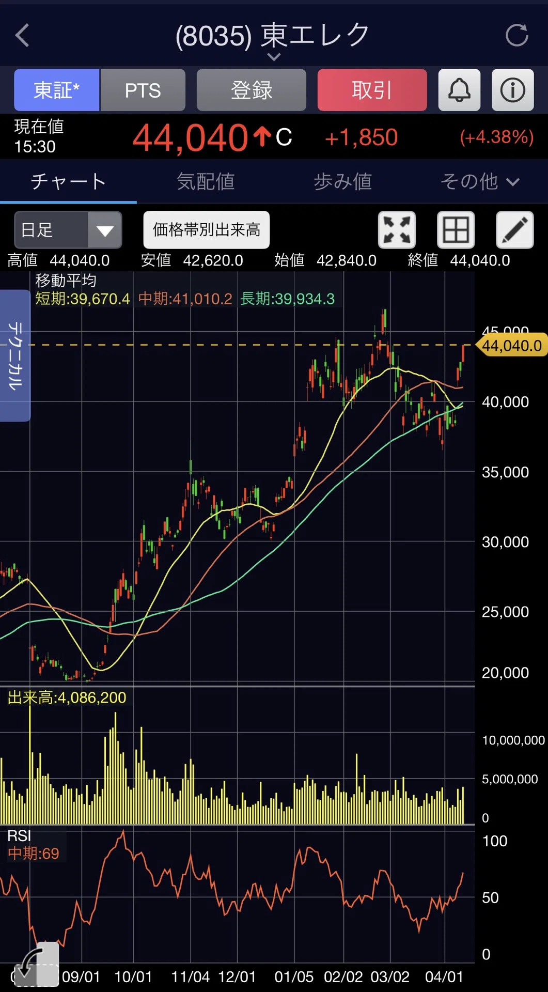Tap the back arrow icon
The height and width of the screenshot is (992, 548).
coord(22,36)
